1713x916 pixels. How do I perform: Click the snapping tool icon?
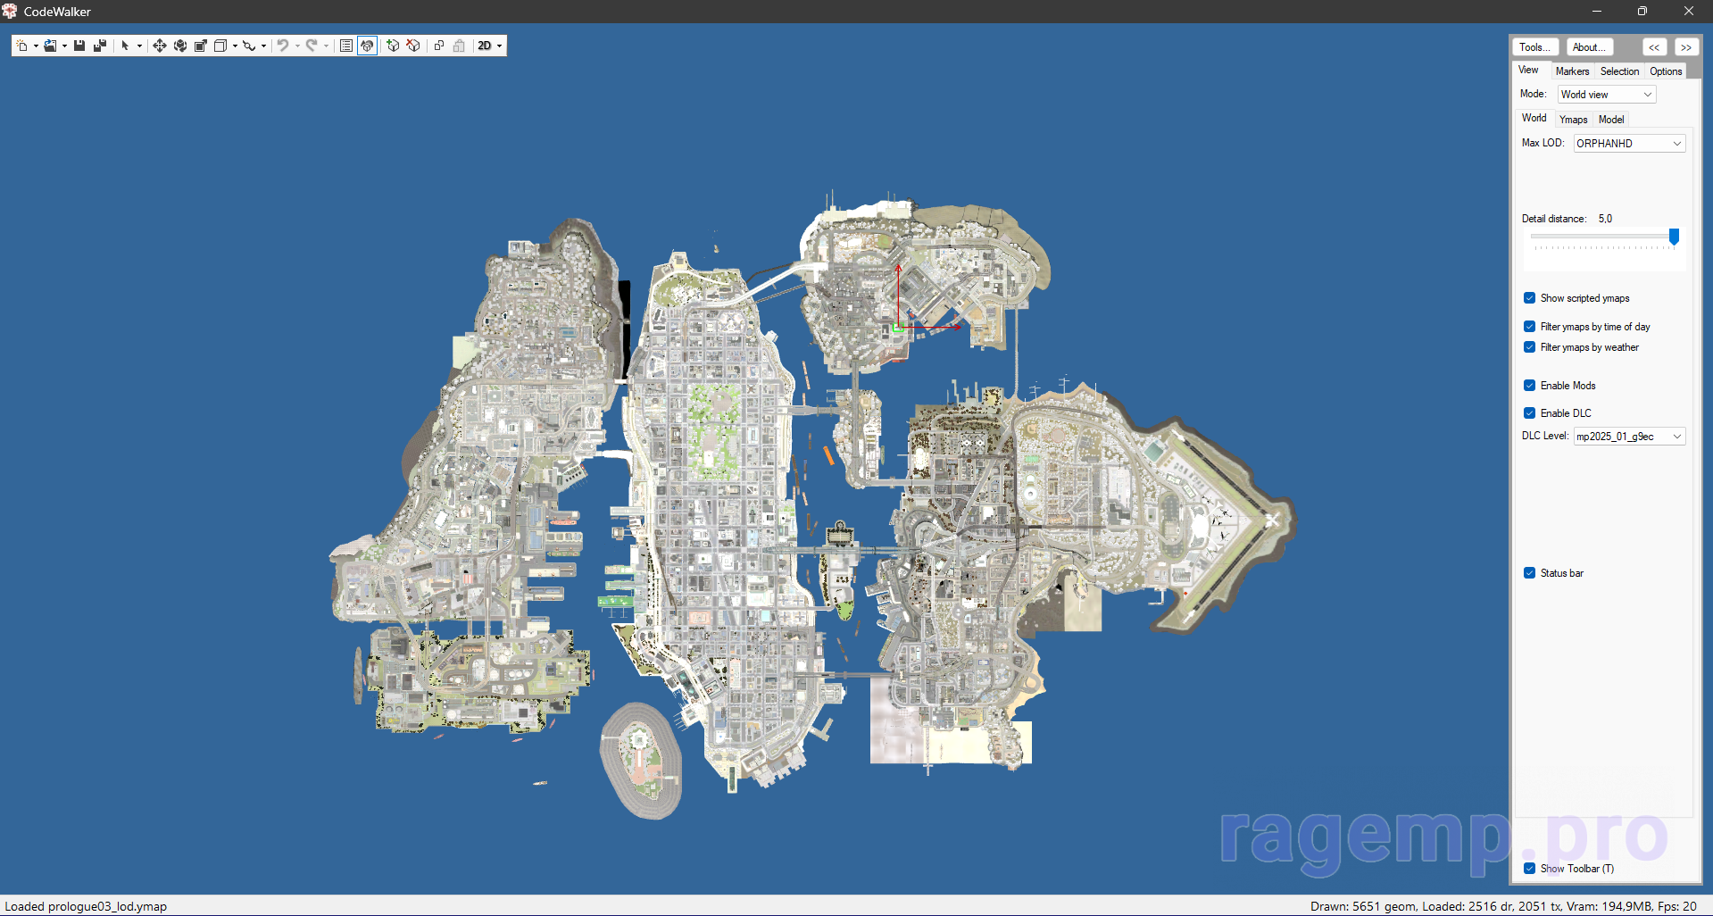coord(249,46)
